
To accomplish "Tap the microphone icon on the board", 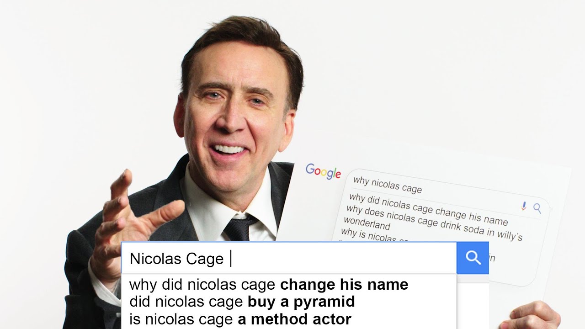I will (x=524, y=206).
